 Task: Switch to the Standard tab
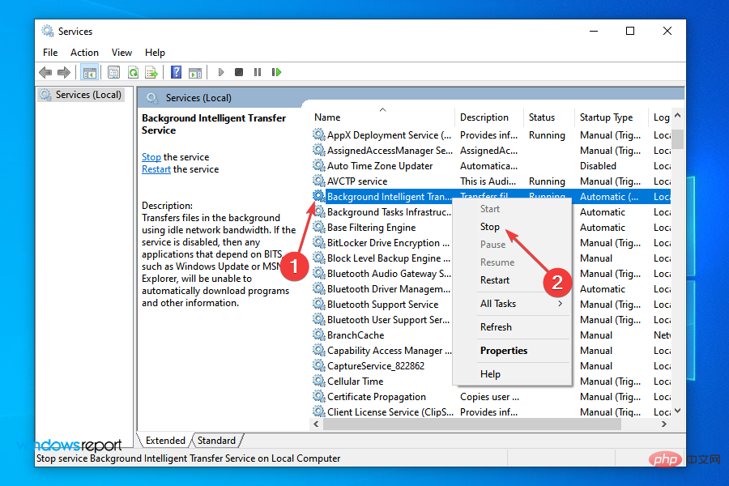[x=216, y=440]
